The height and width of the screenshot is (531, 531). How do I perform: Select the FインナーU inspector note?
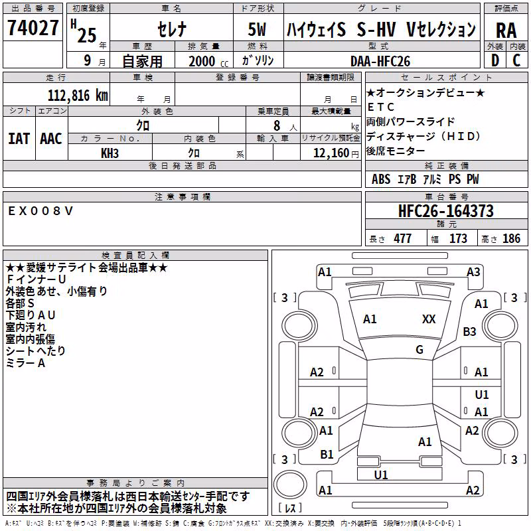coord(36,279)
